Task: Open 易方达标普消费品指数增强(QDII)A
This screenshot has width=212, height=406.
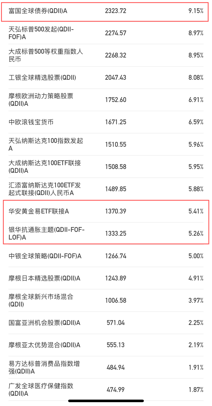Action: pyautogui.click(x=106, y=367)
